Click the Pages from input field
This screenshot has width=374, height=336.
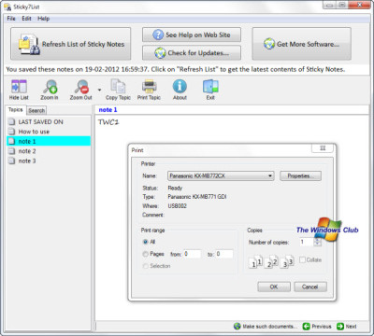[192, 254]
